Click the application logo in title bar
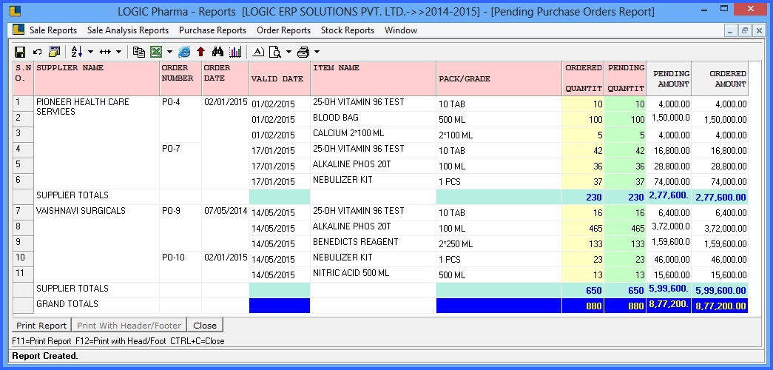The height and width of the screenshot is (370, 773). click(16, 11)
